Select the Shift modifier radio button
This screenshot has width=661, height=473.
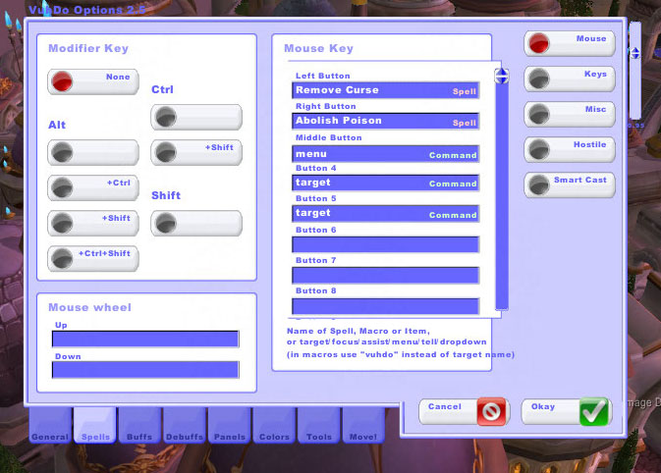[167, 224]
